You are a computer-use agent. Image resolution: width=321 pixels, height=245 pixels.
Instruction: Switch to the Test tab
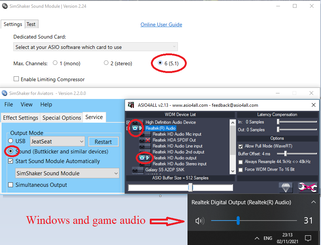[x=31, y=24]
